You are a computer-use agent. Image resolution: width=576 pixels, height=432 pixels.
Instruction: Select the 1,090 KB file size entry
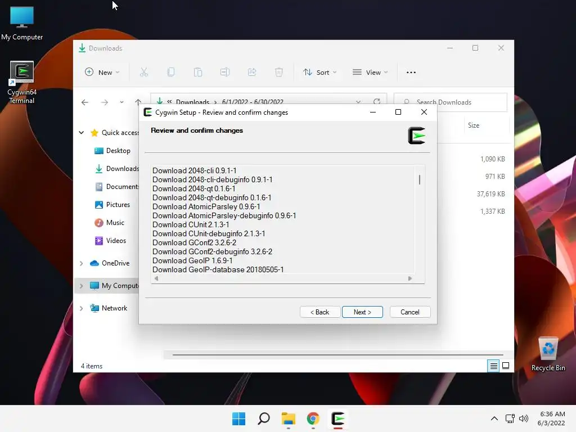[x=493, y=159]
